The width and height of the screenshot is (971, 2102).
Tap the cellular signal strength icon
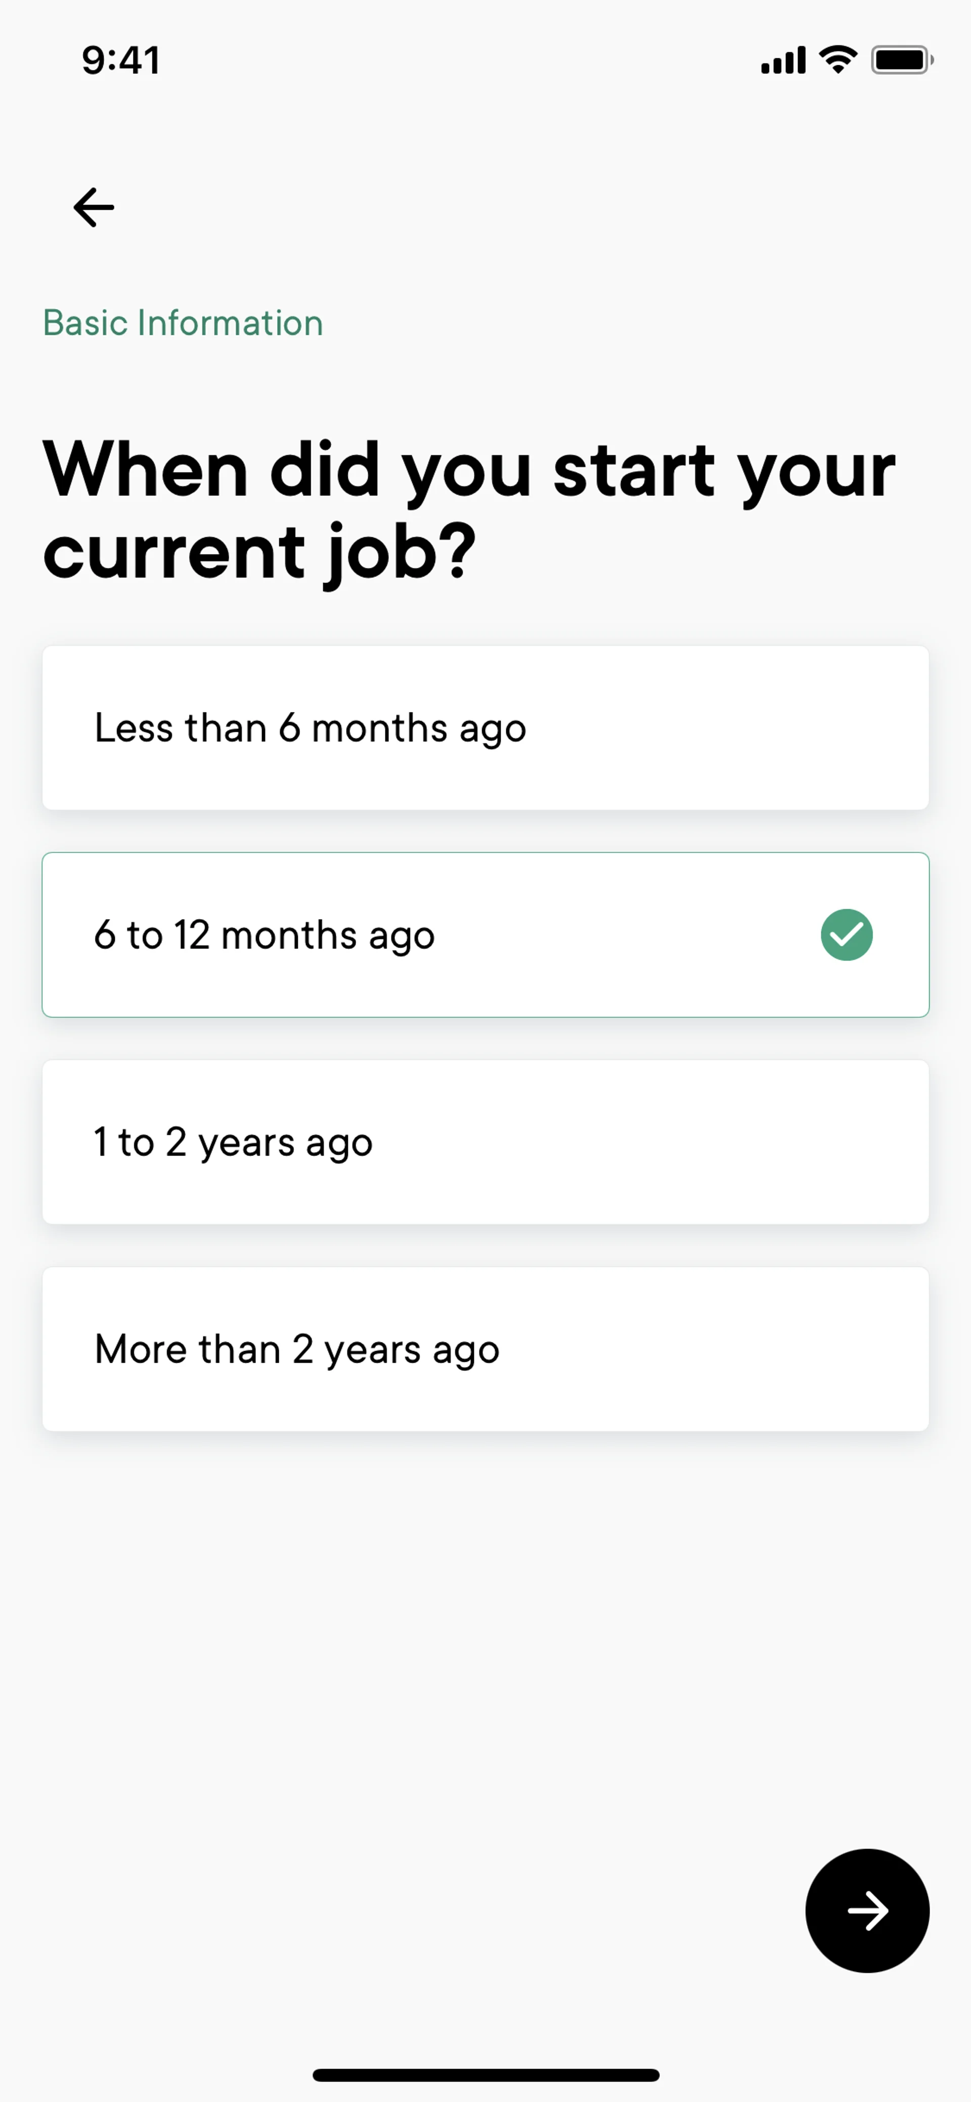point(782,60)
